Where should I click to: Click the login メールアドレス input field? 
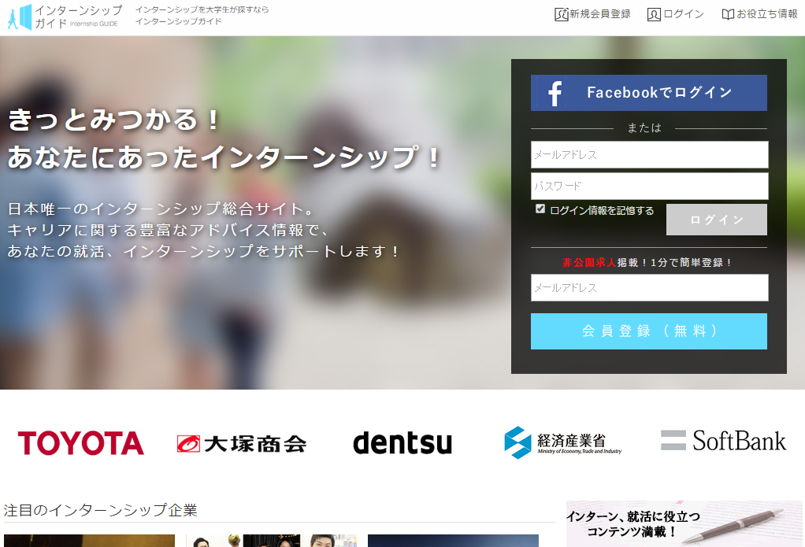coord(648,154)
